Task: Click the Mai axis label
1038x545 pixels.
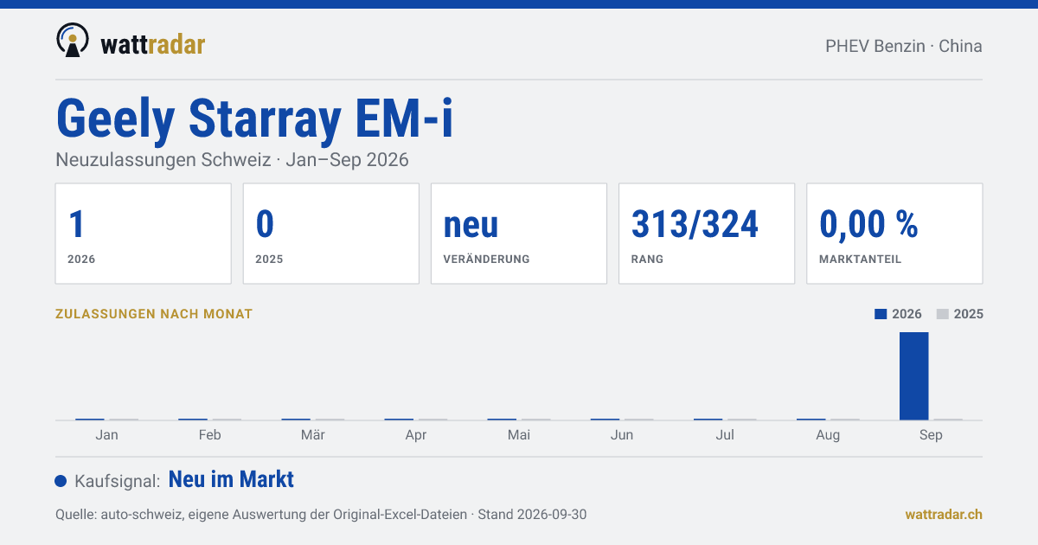Action: 519,435
